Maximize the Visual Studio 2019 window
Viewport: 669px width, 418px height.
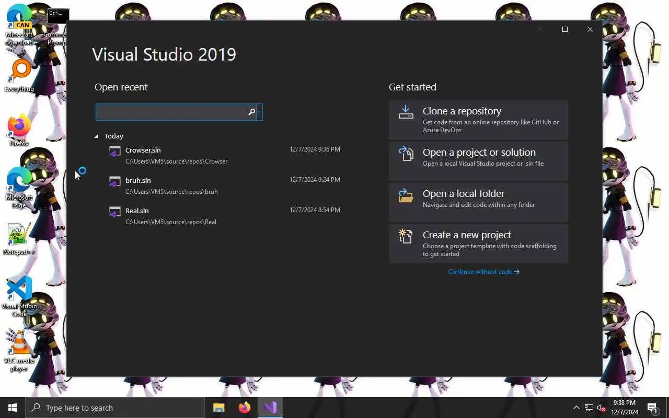pos(564,29)
